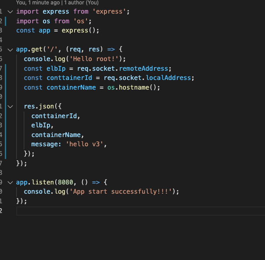Screen dimensions: 265x260
Task: Click elbIp inside the res.json object
Action: click(x=41, y=125)
